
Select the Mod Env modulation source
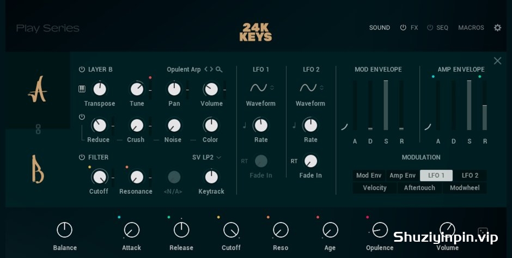click(x=369, y=175)
